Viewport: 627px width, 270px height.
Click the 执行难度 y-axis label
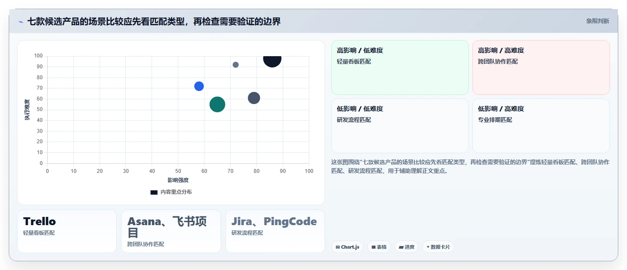tap(27, 110)
